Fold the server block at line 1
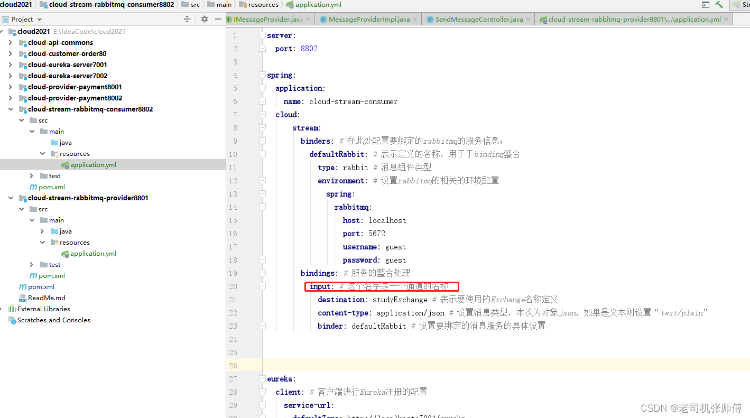The height and width of the screenshot is (418, 750). click(262, 35)
